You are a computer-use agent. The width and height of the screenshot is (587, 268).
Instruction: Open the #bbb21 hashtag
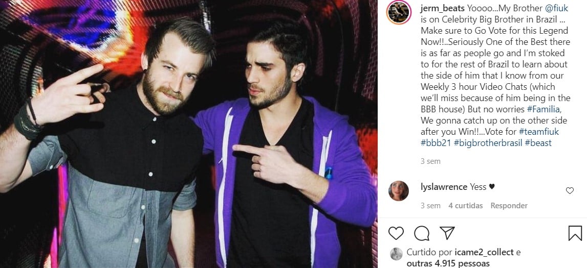click(436, 143)
